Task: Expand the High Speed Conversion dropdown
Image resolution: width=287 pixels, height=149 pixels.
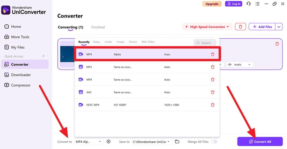Action: point(207,27)
